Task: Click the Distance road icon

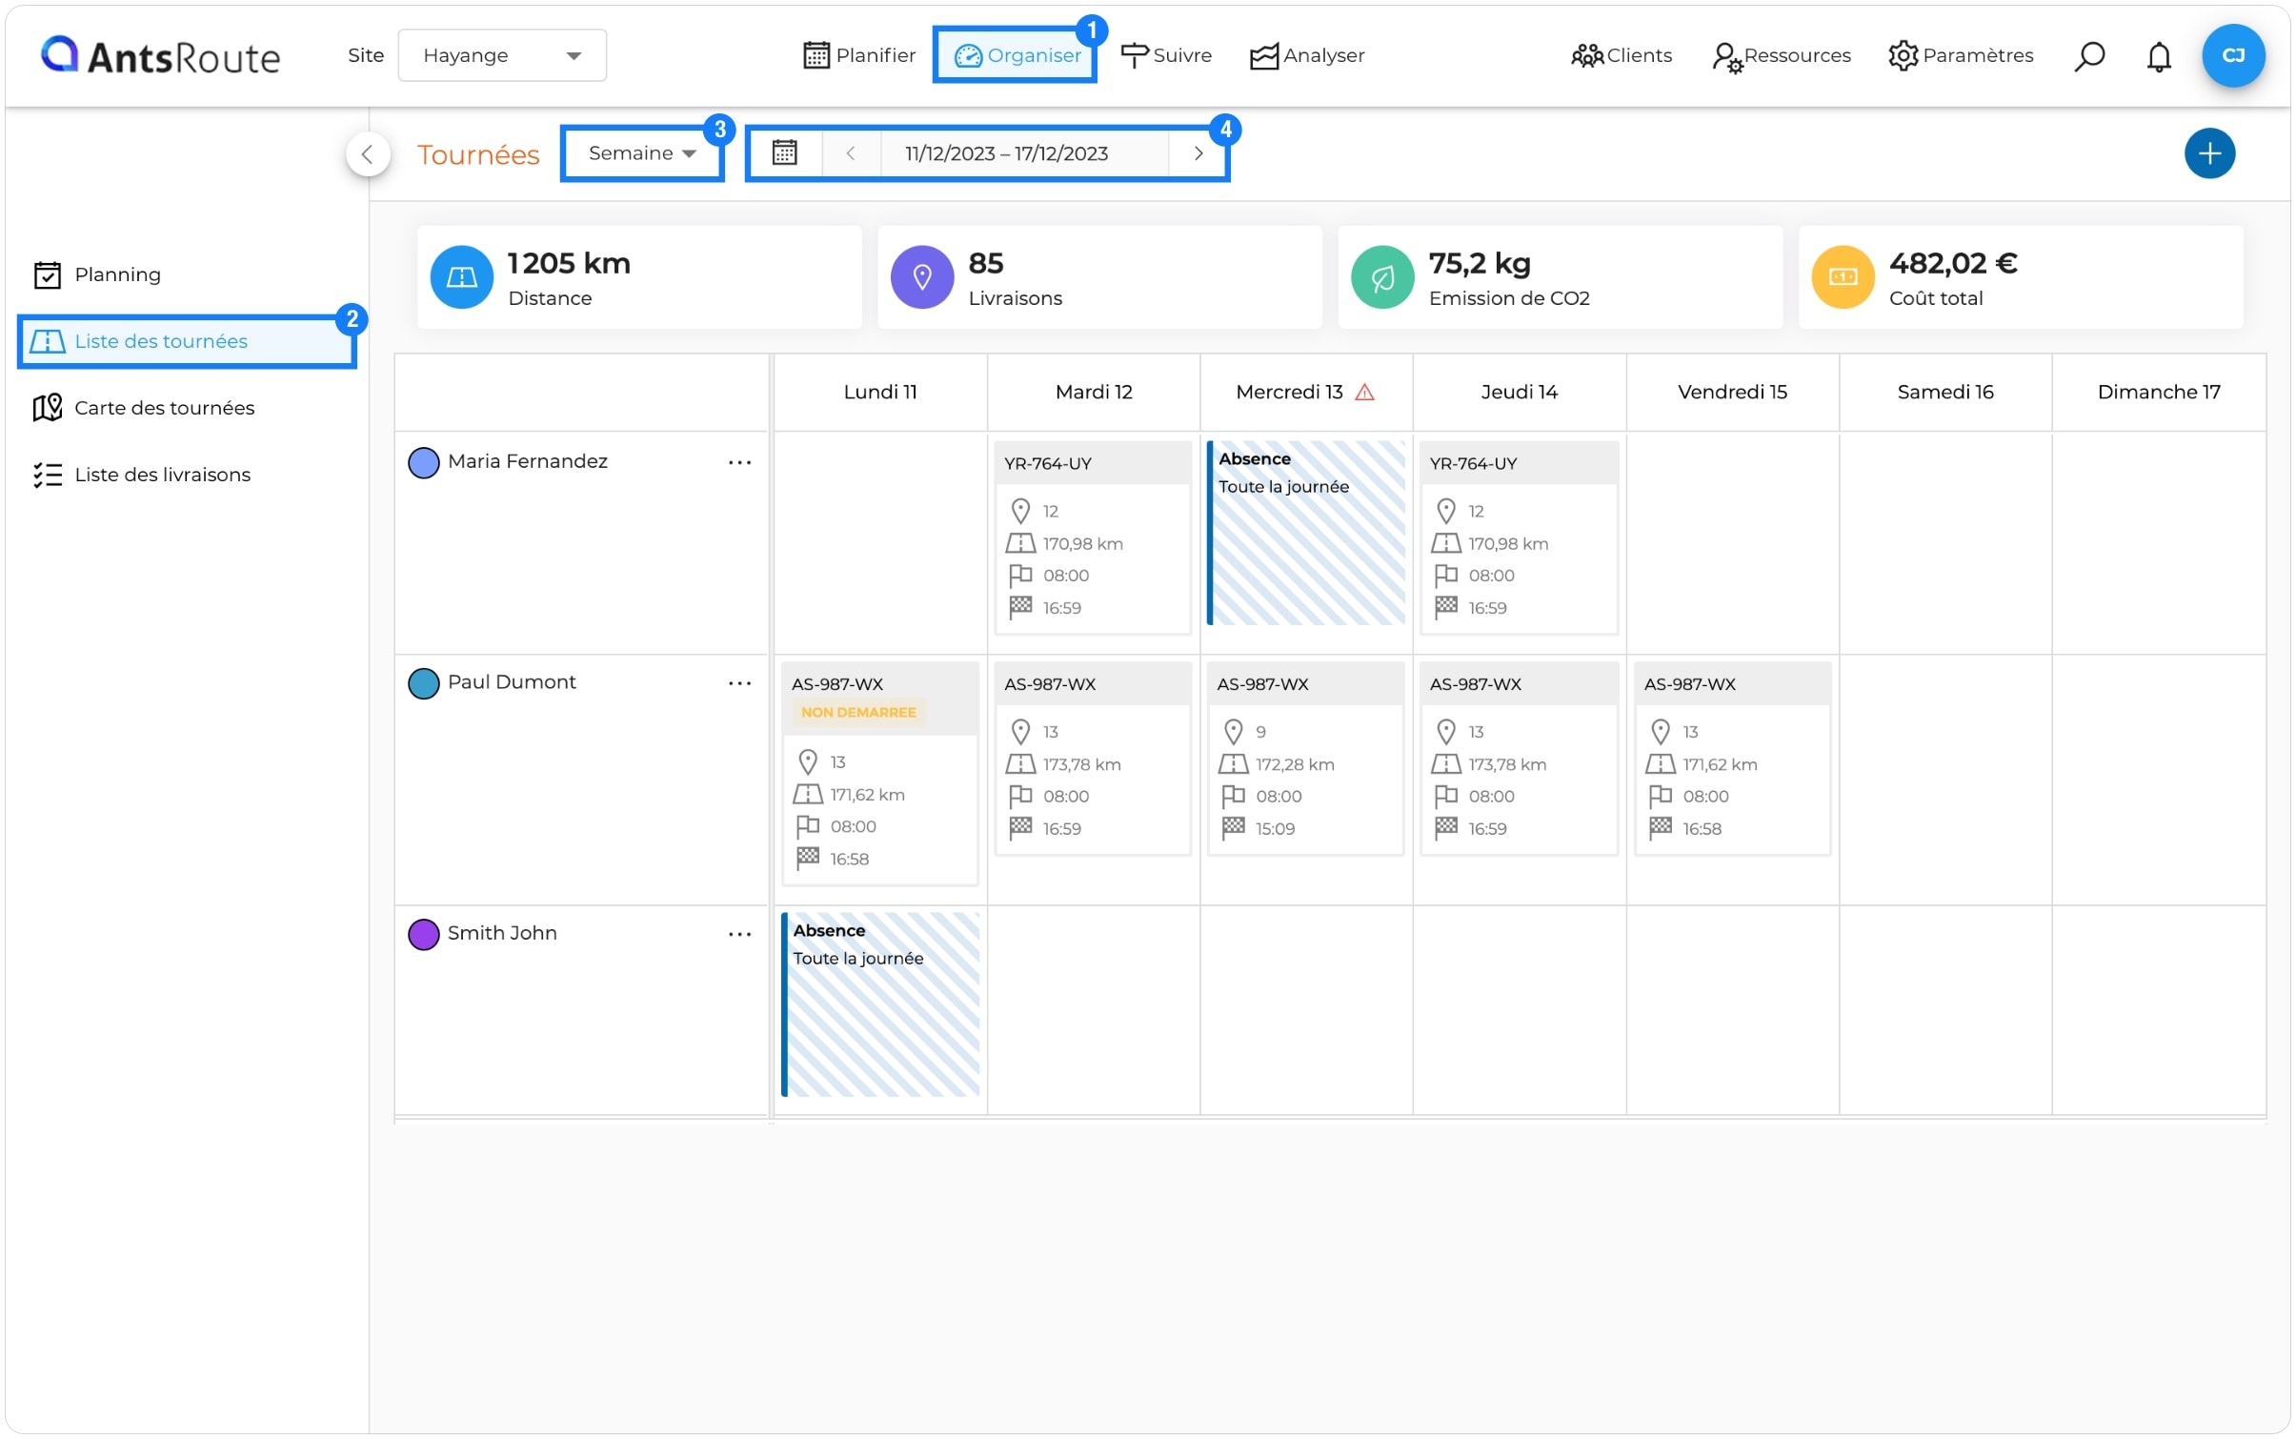Action: coord(462,277)
